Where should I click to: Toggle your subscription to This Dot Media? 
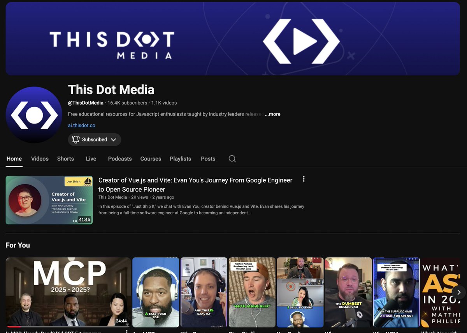tap(94, 139)
